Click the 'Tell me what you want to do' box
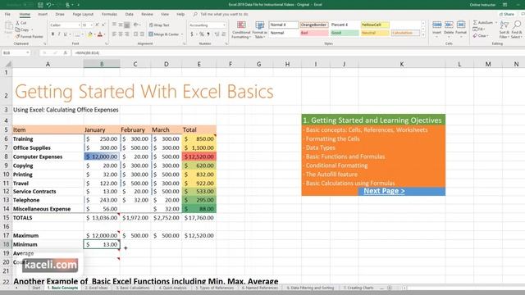525x295 pixels. [221, 15]
